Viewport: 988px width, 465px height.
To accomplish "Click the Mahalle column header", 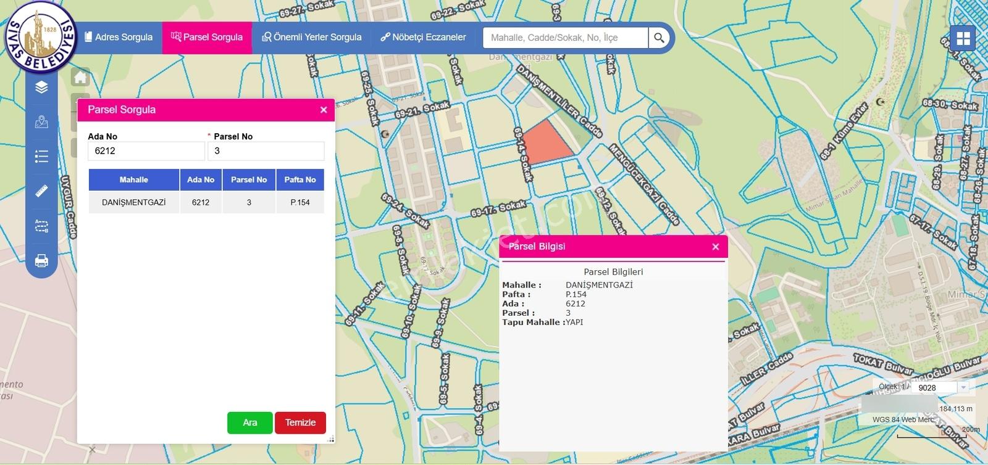I will [x=134, y=179].
